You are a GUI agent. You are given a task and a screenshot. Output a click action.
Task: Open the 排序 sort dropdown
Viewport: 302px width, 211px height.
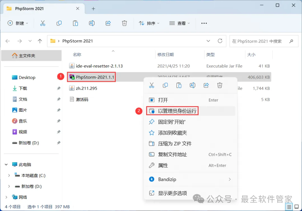click(x=149, y=23)
